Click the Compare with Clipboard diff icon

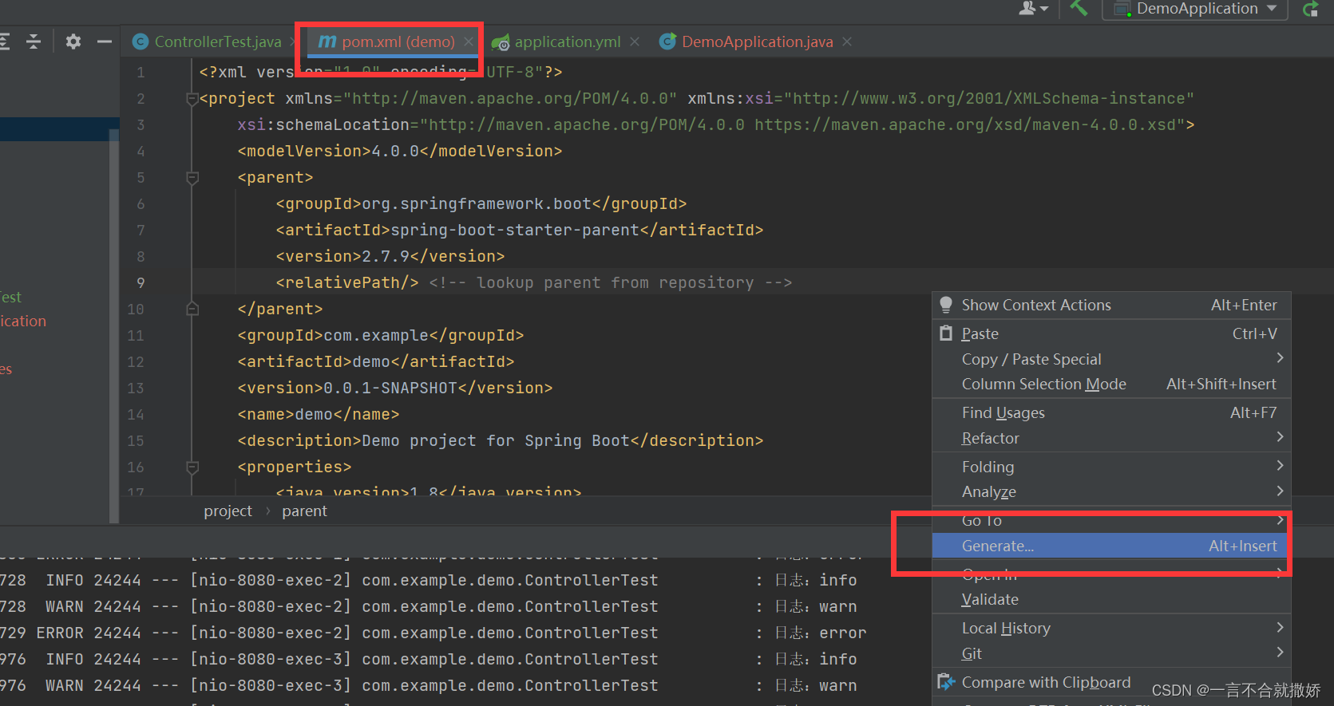[946, 682]
